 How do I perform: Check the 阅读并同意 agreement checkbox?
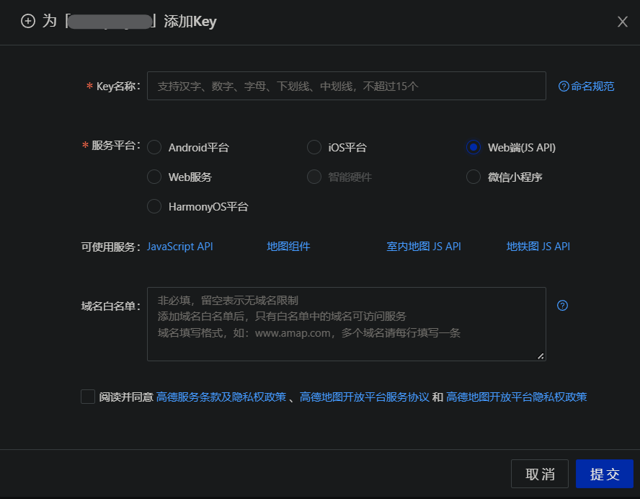(87, 396)
